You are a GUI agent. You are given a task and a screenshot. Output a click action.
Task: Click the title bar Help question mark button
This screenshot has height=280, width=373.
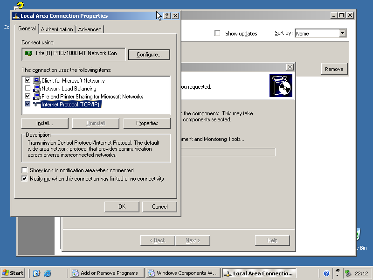(167, 16)
